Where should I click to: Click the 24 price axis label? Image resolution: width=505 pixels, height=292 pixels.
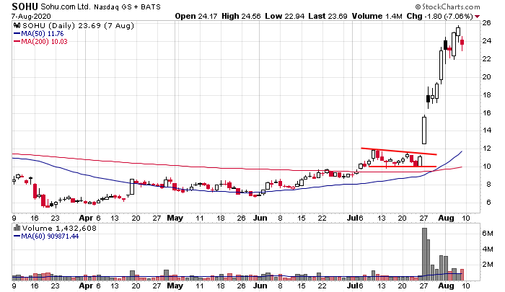[487, 40]
